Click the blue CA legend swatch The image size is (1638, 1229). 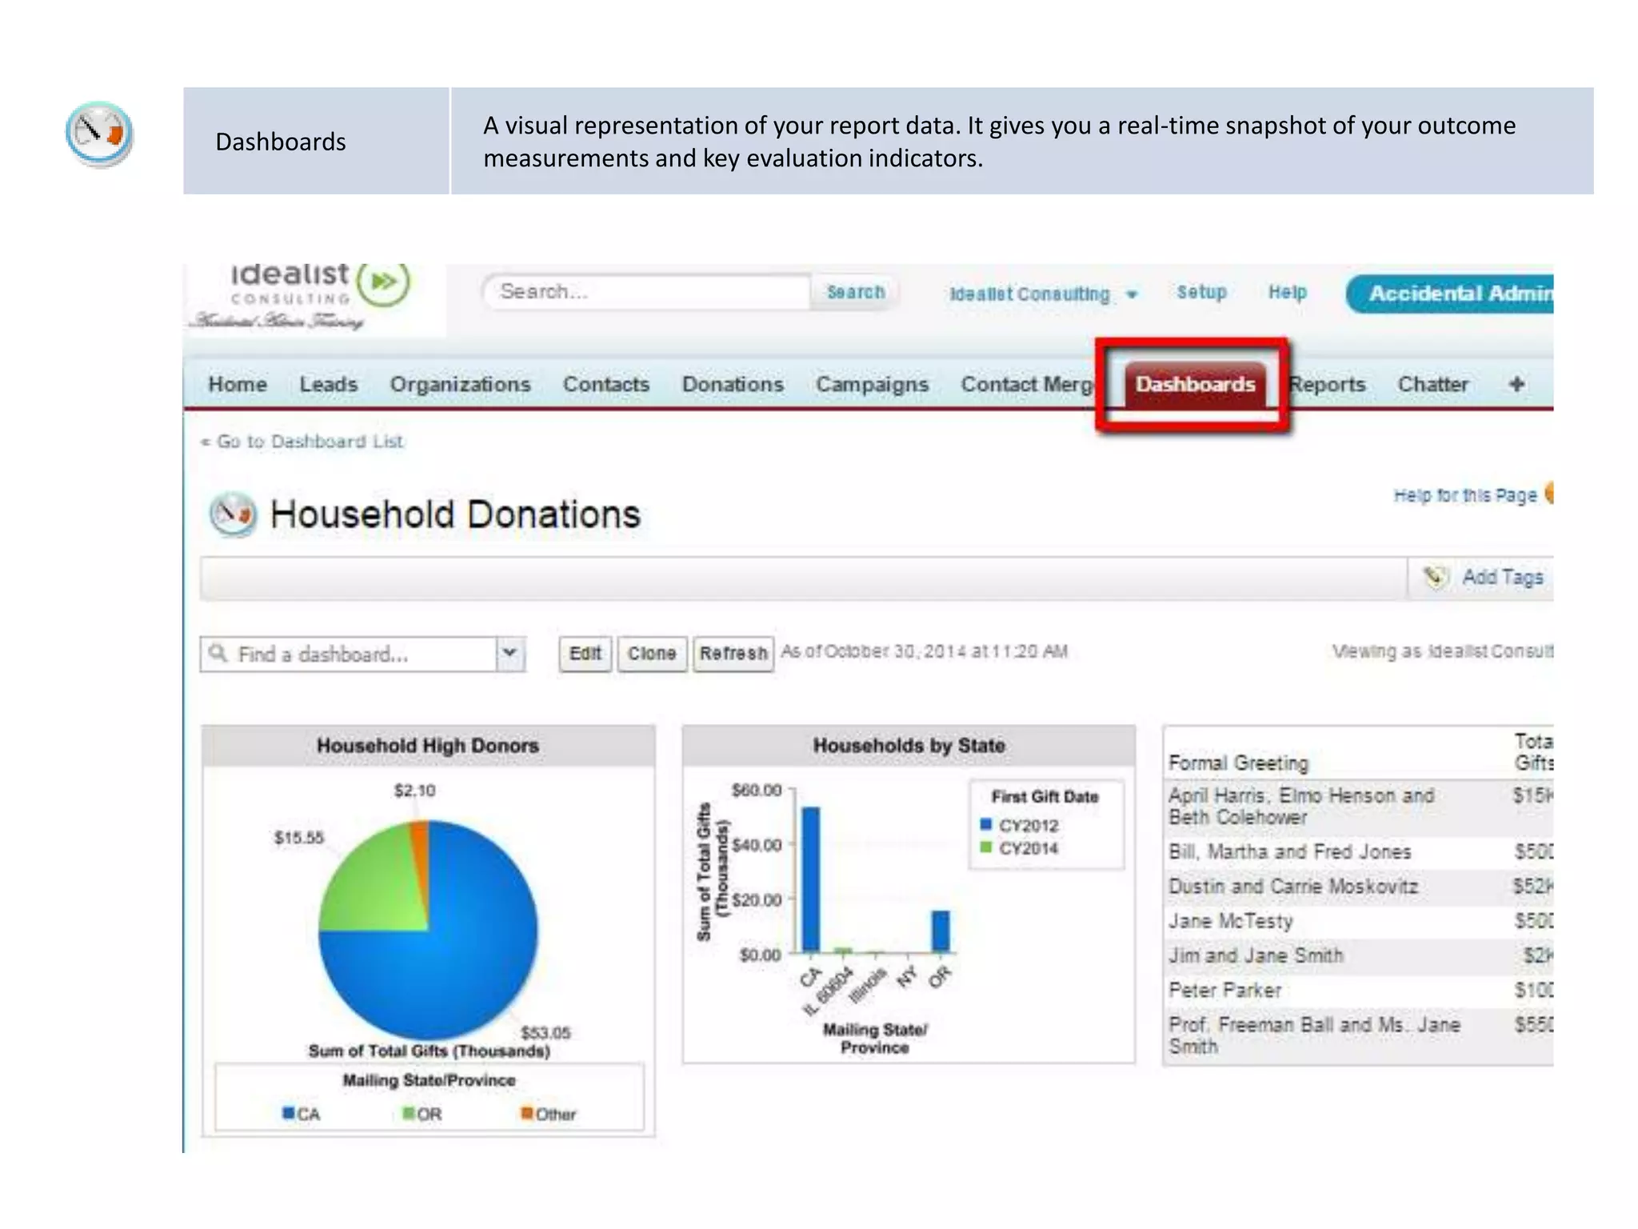289,1113
